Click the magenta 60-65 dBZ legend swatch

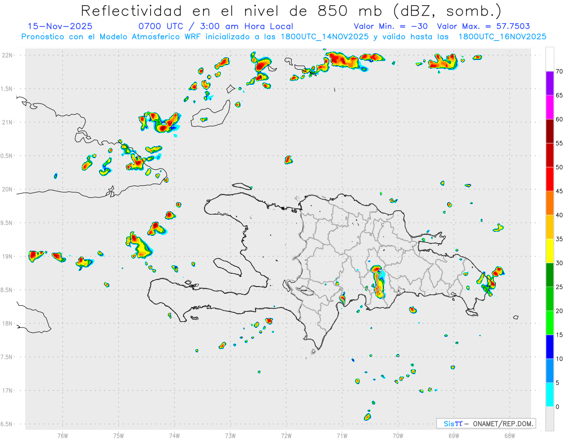(550, 107)
